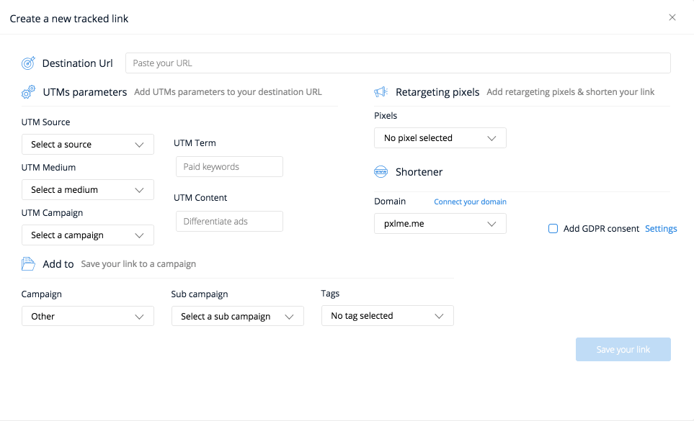This screenshot has width=694, height=421.
Task: Close the Create a new tracked link dialog
Action: tap(672, 18)
